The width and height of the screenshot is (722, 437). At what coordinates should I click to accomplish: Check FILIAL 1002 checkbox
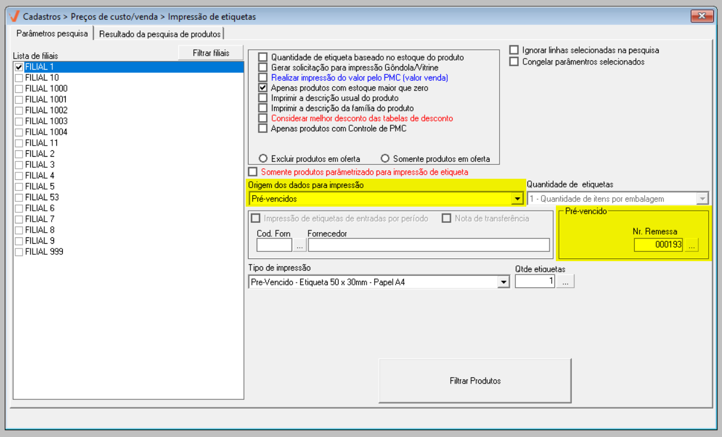click(19, 110)
